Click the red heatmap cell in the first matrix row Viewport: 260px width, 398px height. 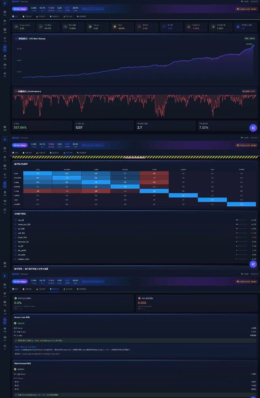(154, 173)
